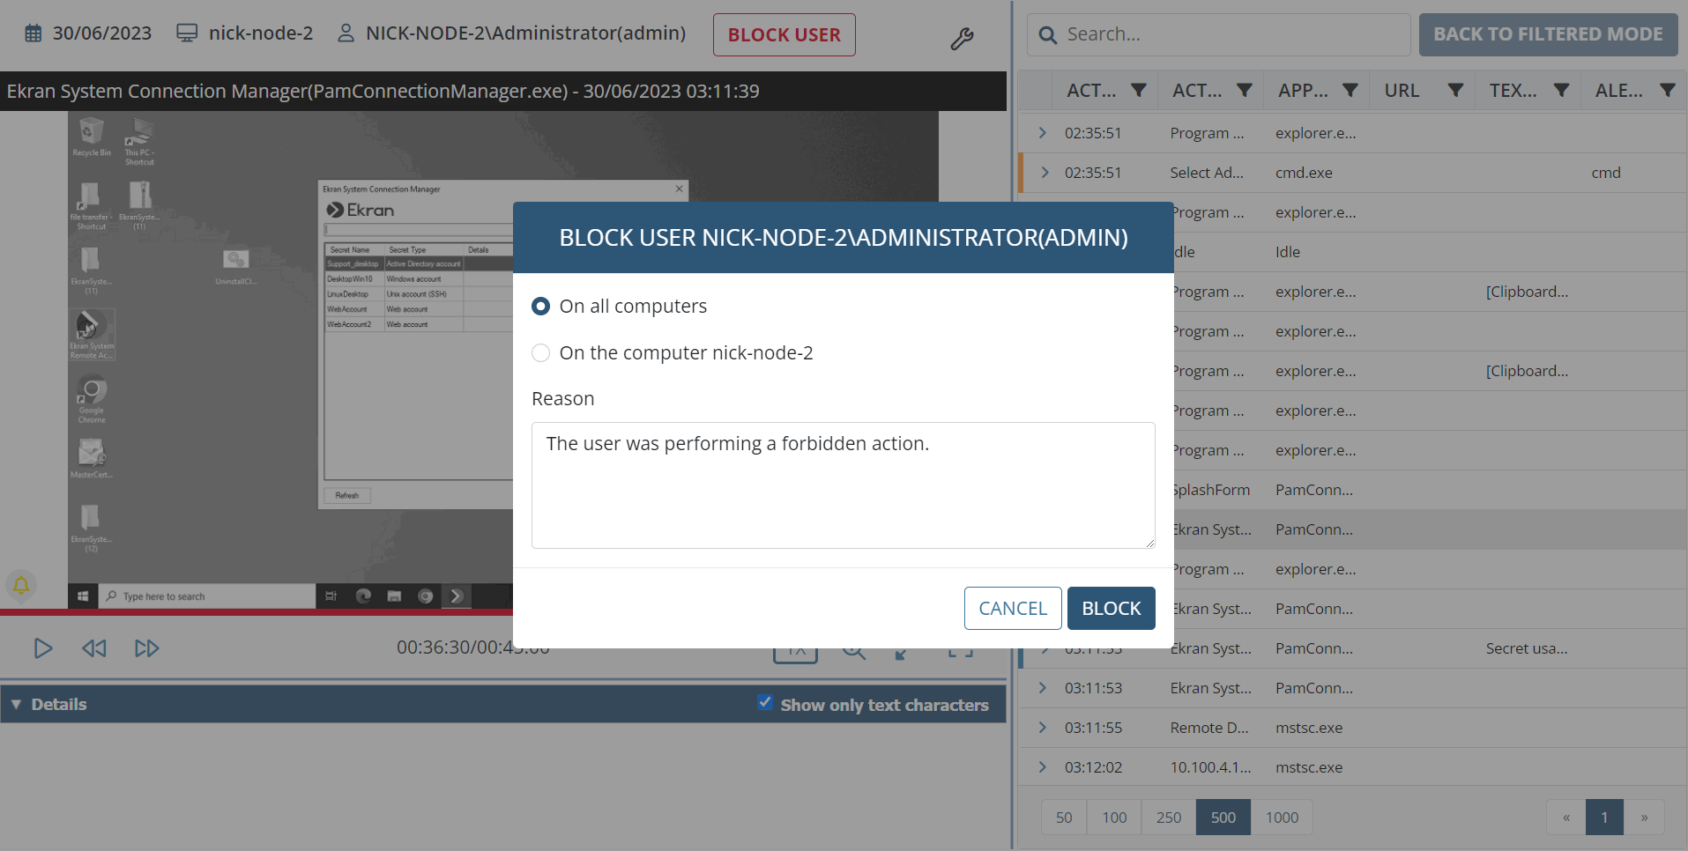1688x851 pixels.
Task: Click CANCEL in the block dialog
Action: point(1012,609)
